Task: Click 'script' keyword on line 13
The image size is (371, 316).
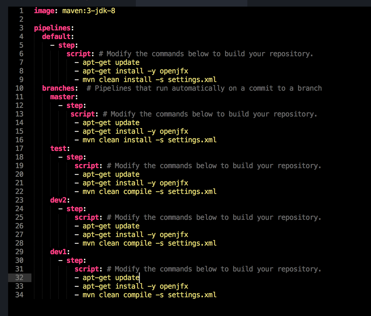Action: 83,114
